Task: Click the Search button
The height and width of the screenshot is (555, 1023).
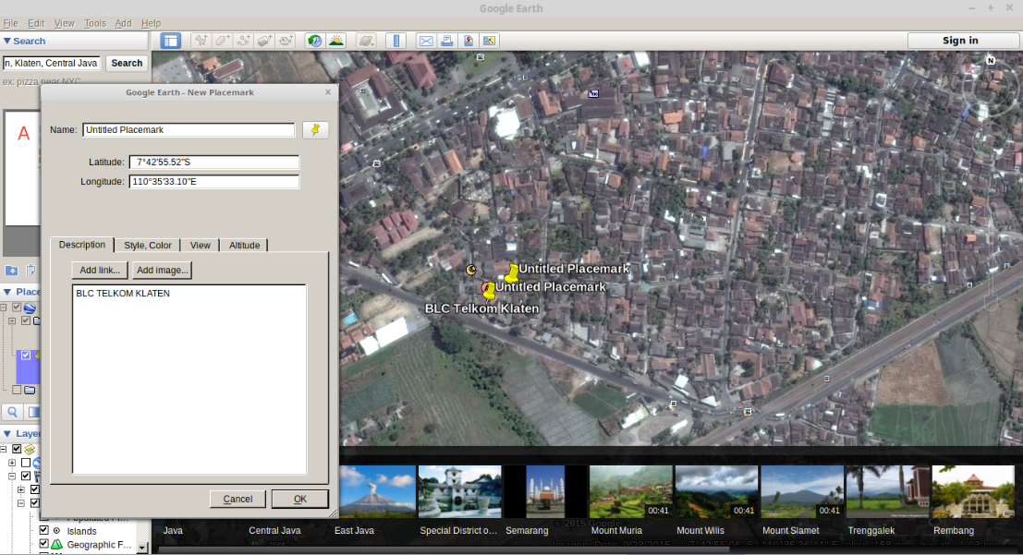Action: pos(127,64)
